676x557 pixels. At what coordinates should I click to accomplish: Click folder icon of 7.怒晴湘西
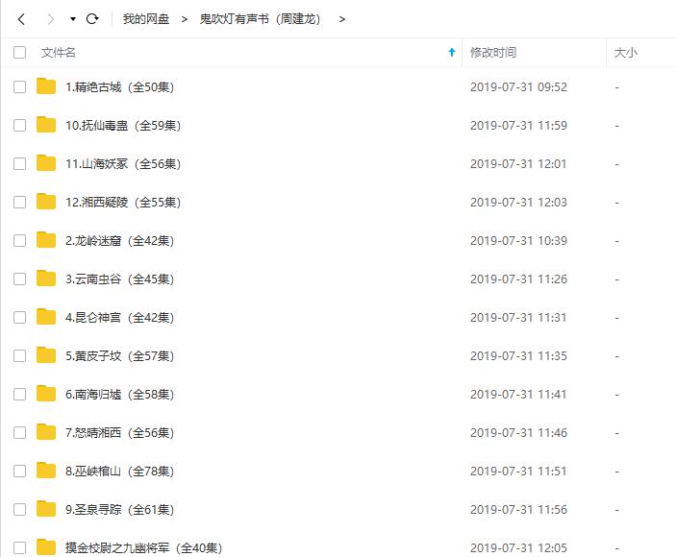click(46, 432)
